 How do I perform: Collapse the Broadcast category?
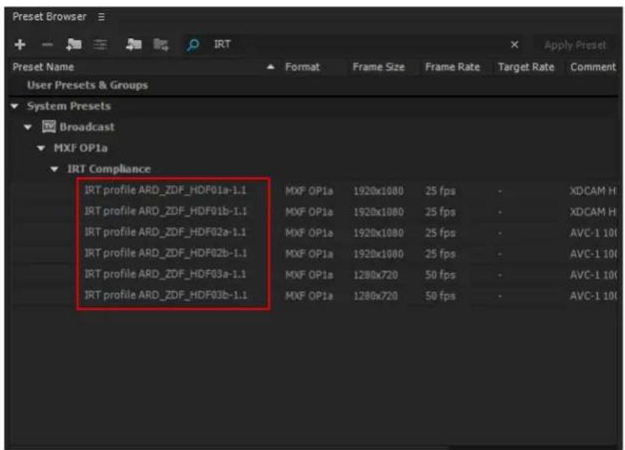[x=28, y=127]
